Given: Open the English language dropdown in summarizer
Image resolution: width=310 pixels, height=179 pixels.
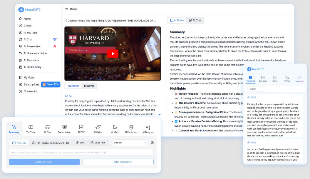Looking at the screenshot, I should click(x=130, y=143).
